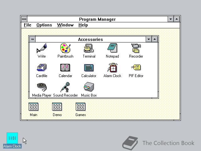Minimize the Accessories group window
The height and width of the screenshot is (151, 201).
point(149,39)
